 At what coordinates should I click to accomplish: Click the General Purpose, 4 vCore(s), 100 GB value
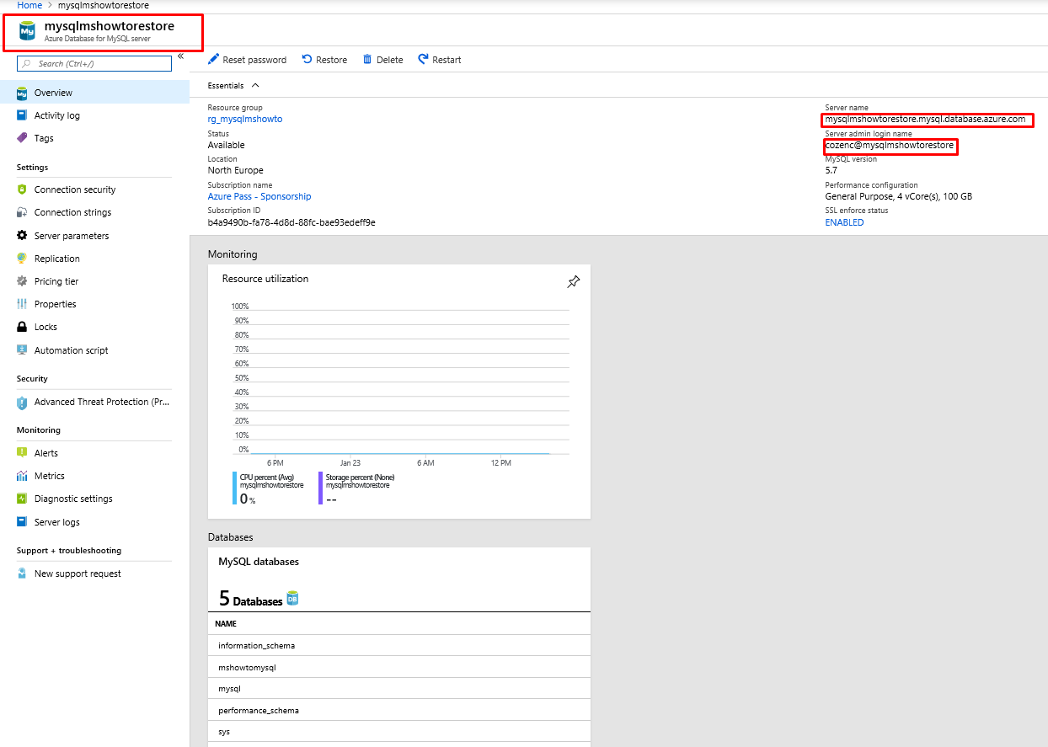[x=899, y=196]
